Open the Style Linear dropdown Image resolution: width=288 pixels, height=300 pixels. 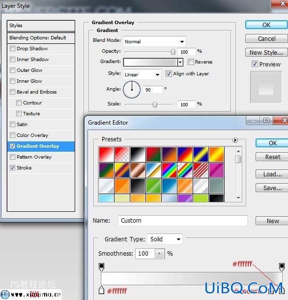click(x=142, y=74)
